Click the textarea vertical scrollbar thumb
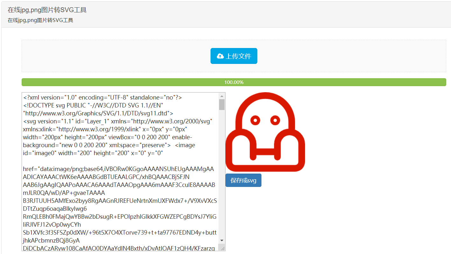The image size is (451, 254). pos(222,104)
